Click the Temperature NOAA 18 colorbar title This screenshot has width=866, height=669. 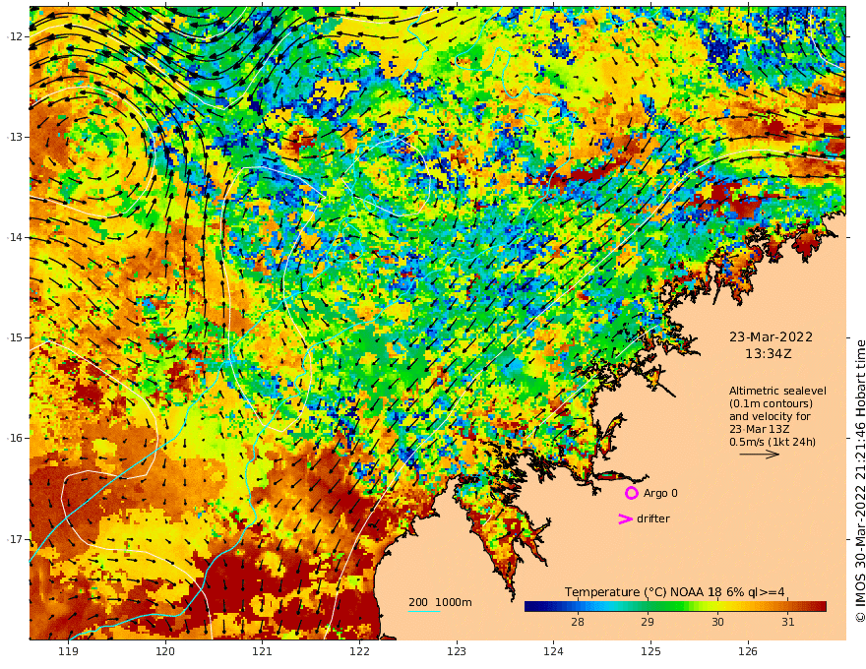point(674,592)
